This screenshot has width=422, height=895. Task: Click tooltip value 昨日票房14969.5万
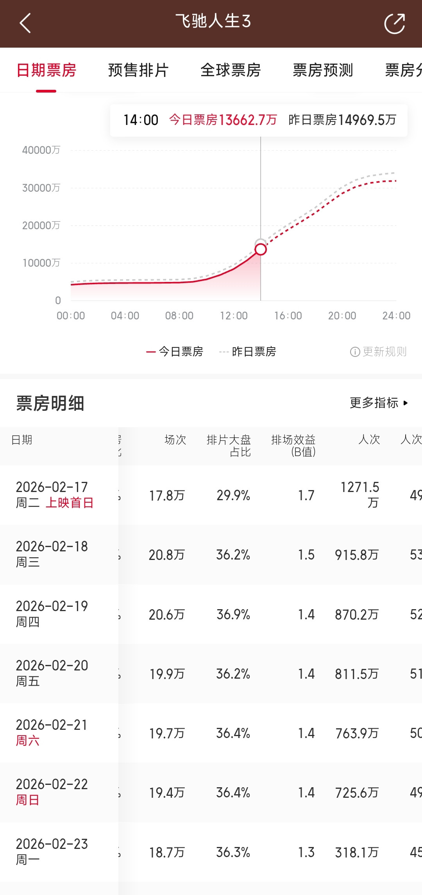342,120
